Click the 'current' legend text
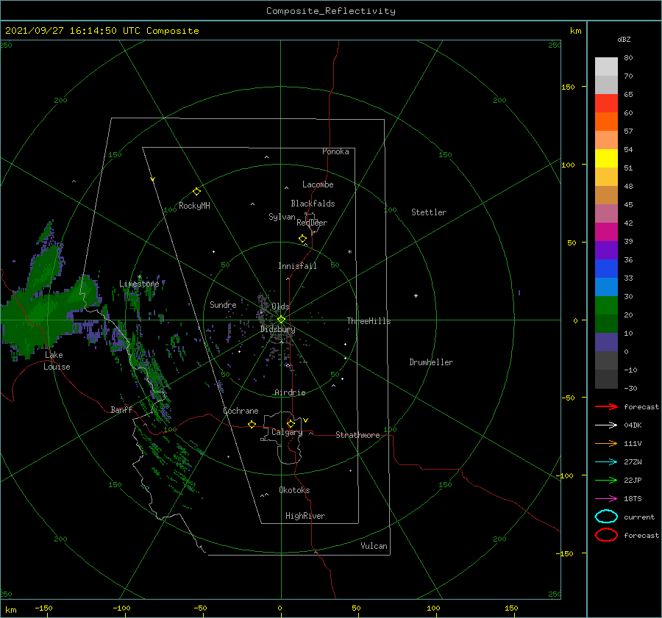This screenshot has height=618, width=662. pos(639,517)
